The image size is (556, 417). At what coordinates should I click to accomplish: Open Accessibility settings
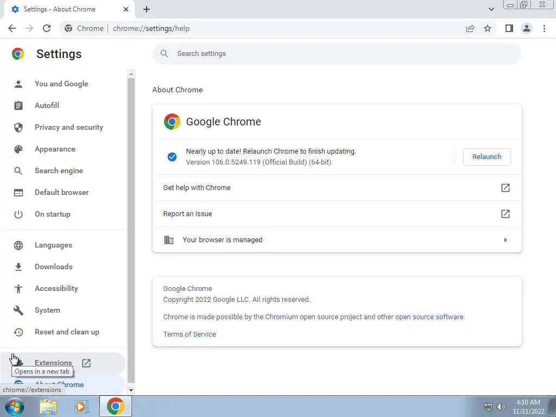click(x=56, y=289)
